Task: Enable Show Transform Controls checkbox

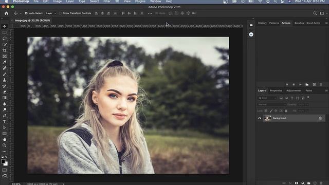Action: pyautogui.click(x=60, y=13)
